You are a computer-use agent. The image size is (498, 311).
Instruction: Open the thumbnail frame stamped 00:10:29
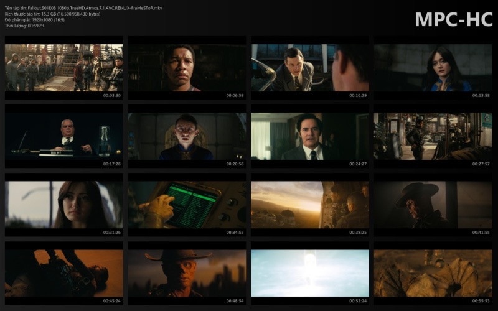tap(310, 68)
